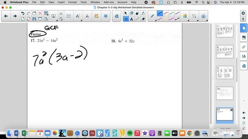Open add-ons puzzle piece in toolbar
This screenshot has height=139, width=248.
click(117, 16)
